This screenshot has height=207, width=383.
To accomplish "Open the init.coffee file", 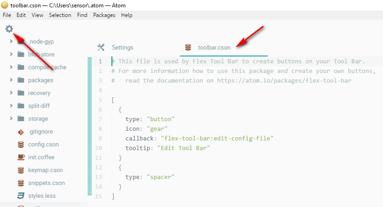I will 41,157.
